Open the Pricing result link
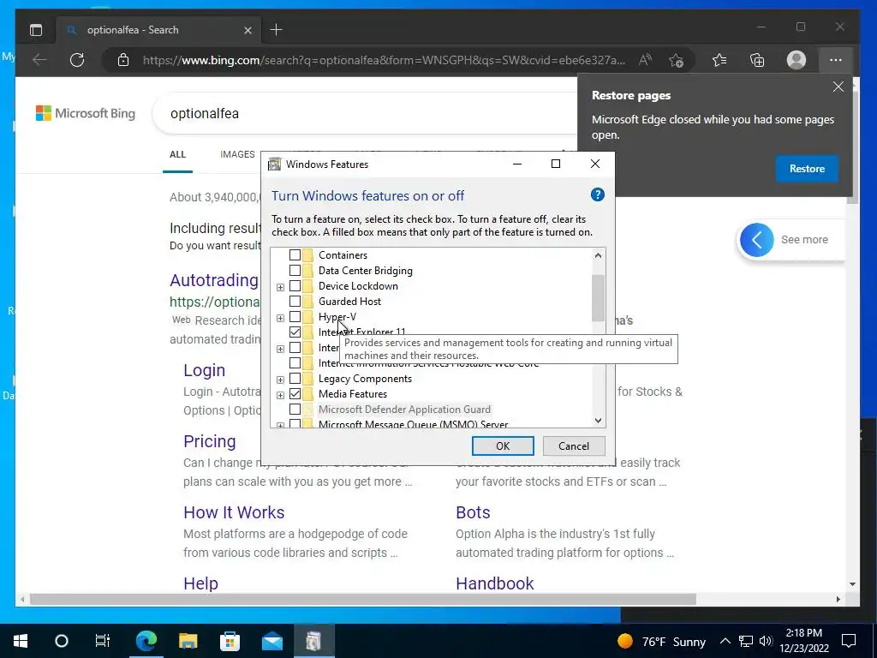The height and width of the screenshot is (658, 877). [x=210, y=441]
